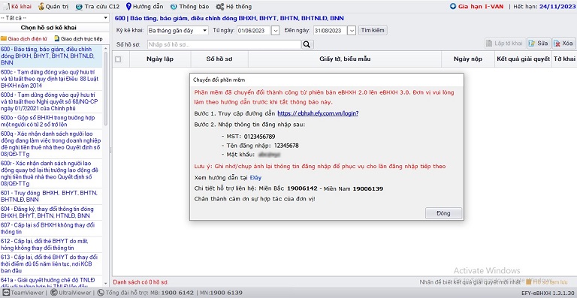Click the Đóng button in dialog
Viewport: 577px width, 298px height.
443,213
